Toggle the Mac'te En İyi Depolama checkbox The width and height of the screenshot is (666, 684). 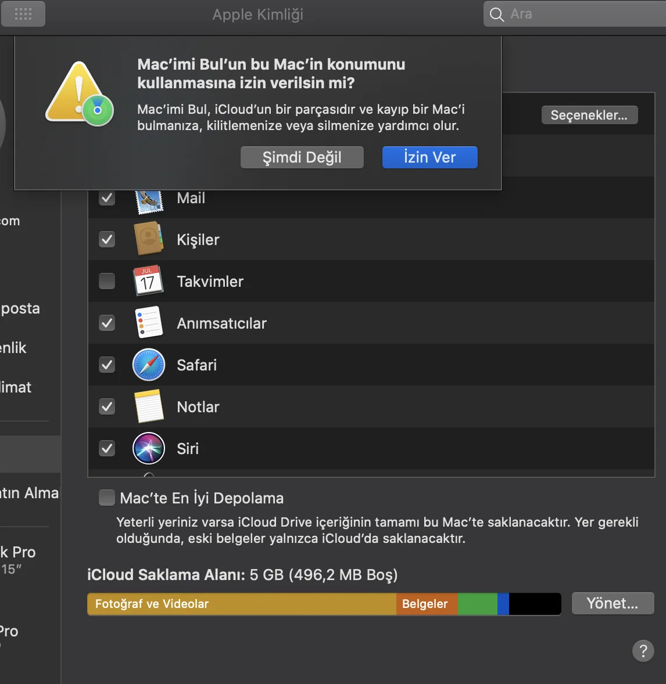tap(107, 498)
